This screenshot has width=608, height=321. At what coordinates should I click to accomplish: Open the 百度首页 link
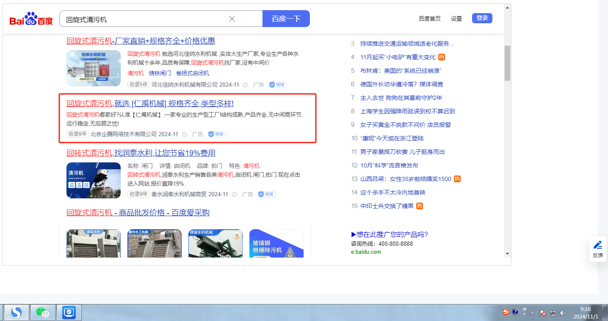click(430, 19)
